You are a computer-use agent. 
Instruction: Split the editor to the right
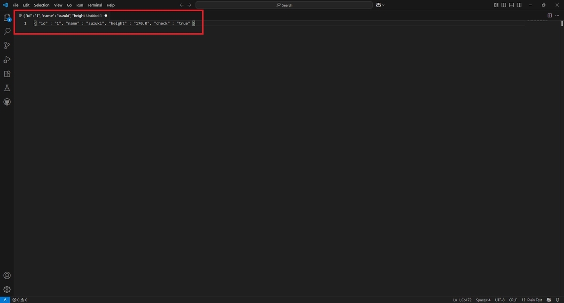549,15
